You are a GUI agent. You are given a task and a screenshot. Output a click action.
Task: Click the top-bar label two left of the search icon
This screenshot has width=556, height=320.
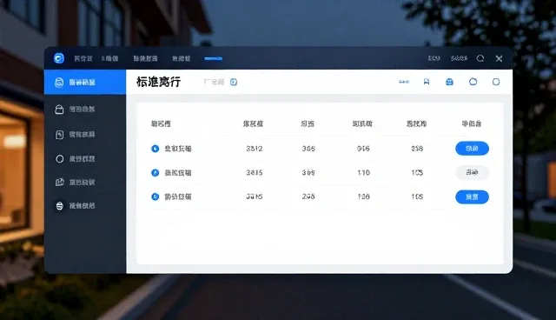(434, 58)
